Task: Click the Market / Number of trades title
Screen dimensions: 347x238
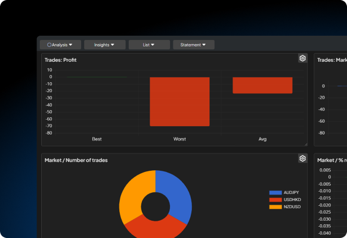Action: tap(76, 160)
